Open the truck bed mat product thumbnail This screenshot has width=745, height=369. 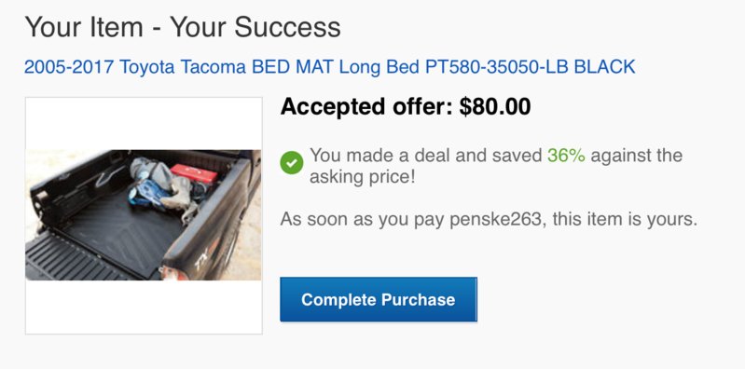pyautogui.click(x=144, y=215)
